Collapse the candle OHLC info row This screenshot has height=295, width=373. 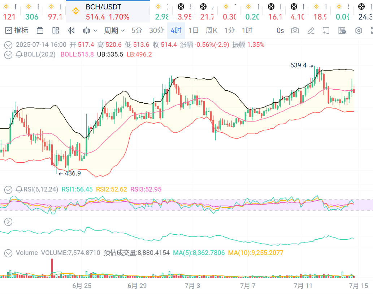click(8, 45)
